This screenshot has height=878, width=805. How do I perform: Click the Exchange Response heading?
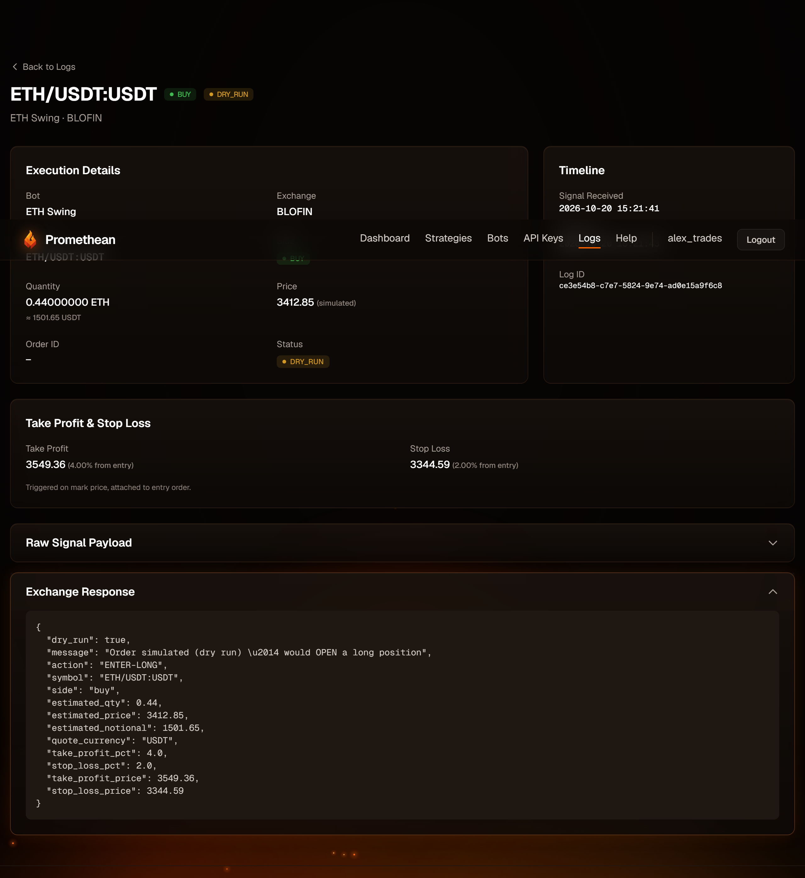pyautogui.click(x=80, y=592)
